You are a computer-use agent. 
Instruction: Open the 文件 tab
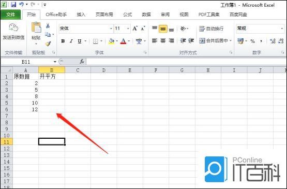[11, 14]
